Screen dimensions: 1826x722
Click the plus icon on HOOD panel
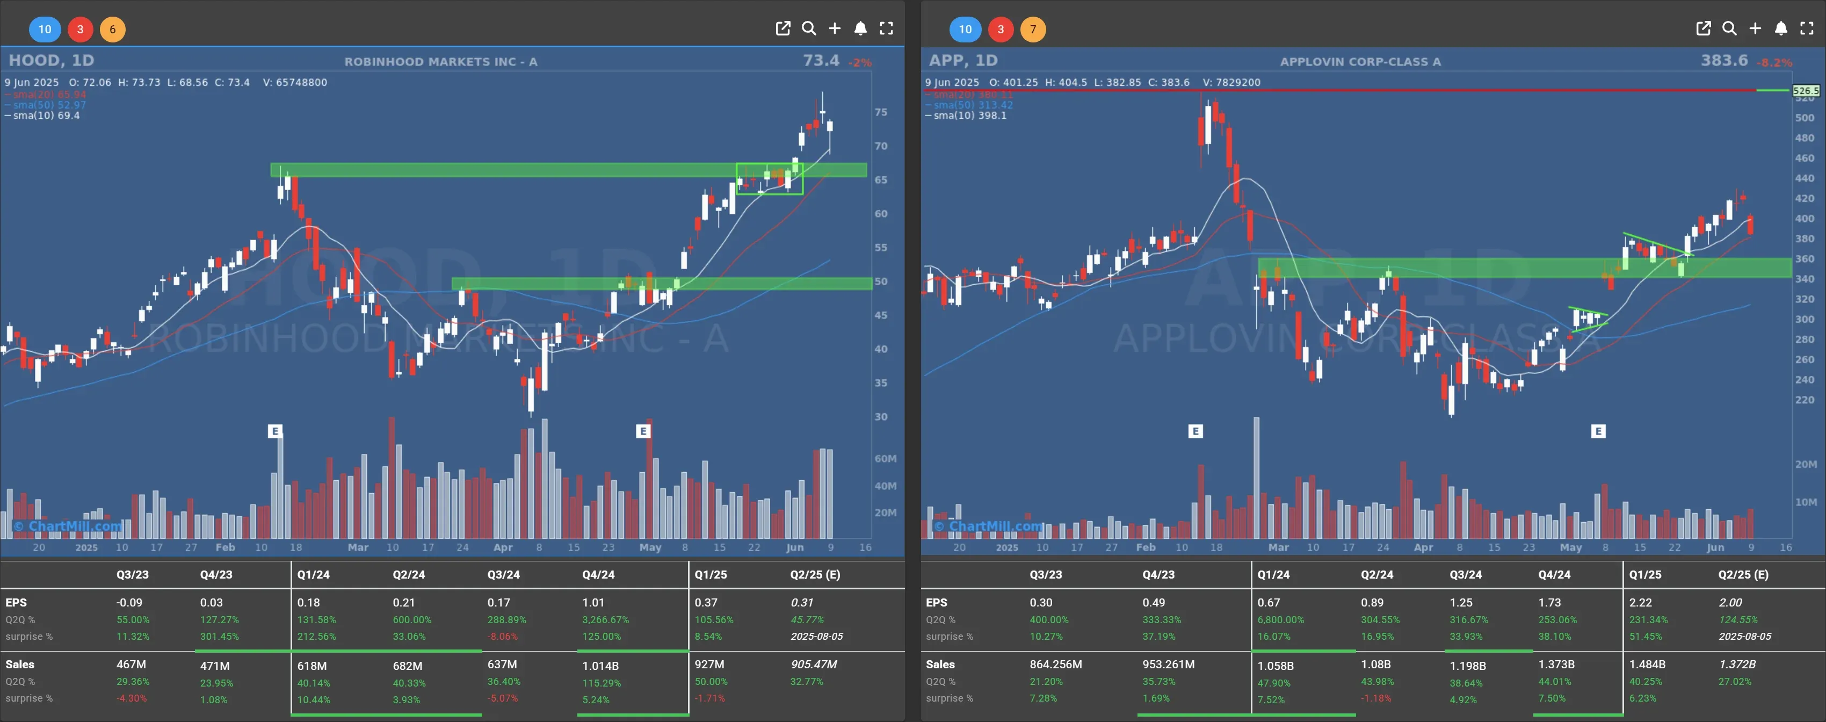(x=835, y=28)
